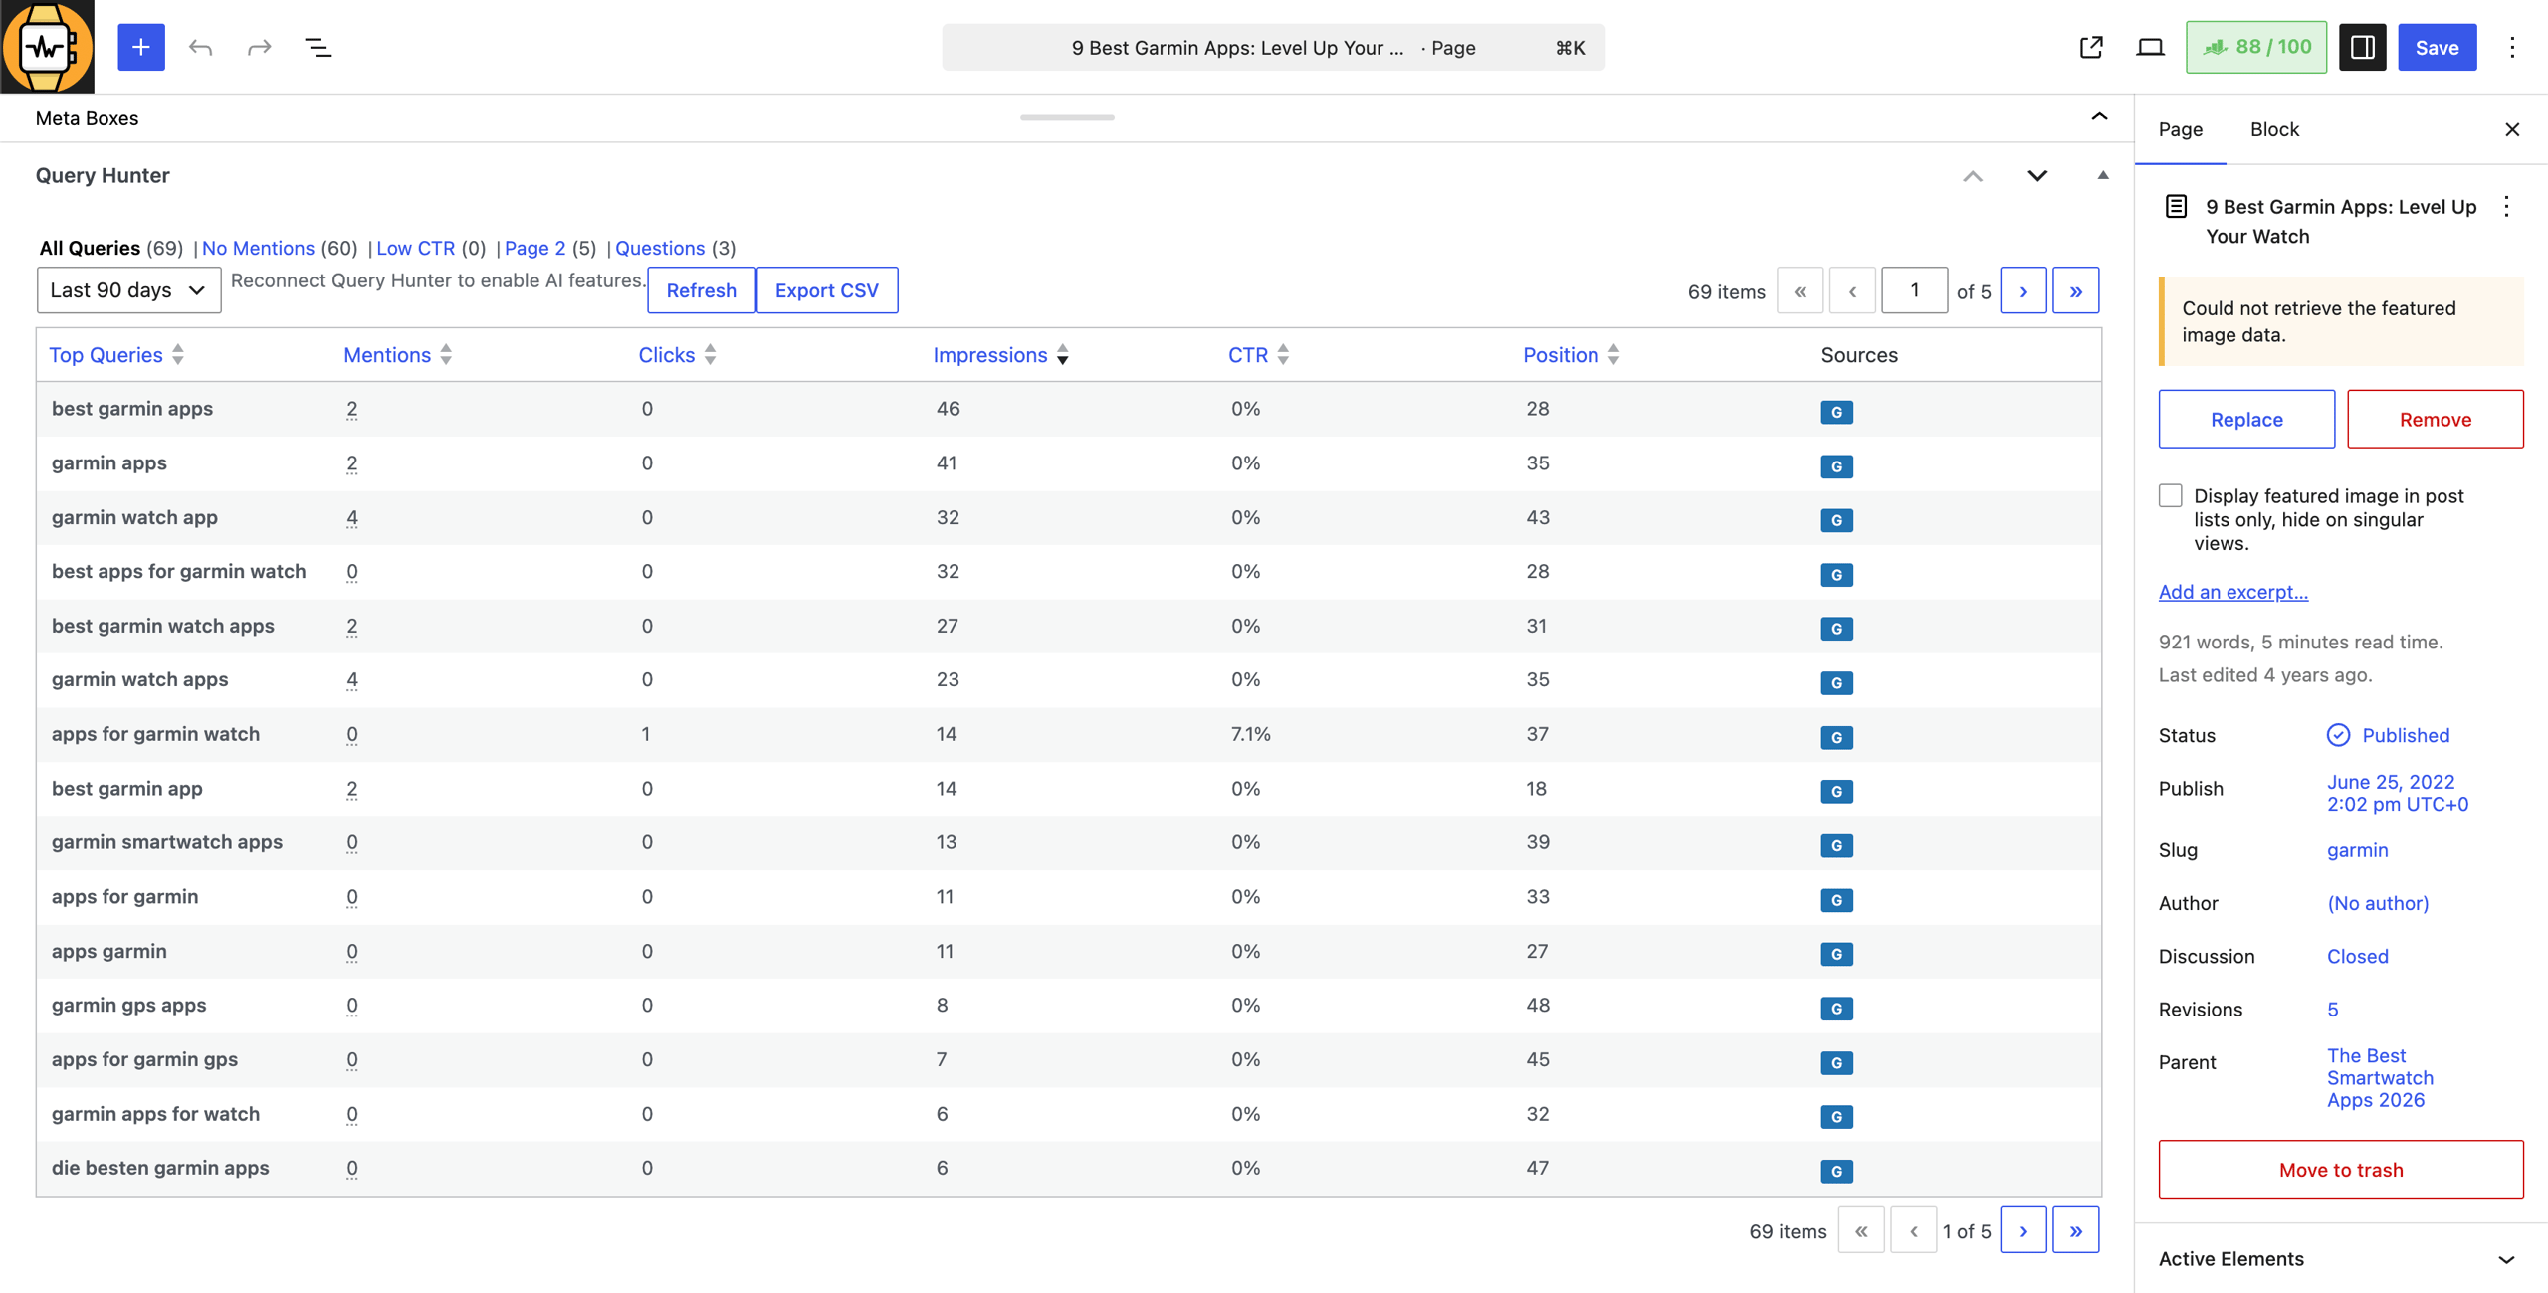The width and height of the screenshot is (2548, 1293).
Task: Filter by Questions queries
Action: pos(659,248)
